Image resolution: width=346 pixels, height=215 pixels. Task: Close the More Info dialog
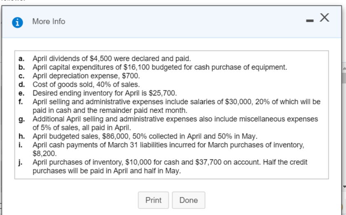(x=325, y=18)
